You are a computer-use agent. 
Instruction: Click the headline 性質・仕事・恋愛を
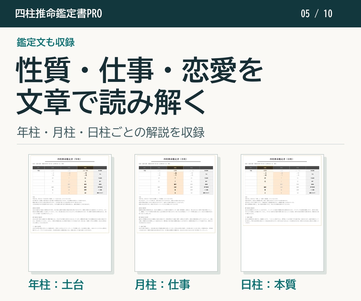click(x=140, y=70)
